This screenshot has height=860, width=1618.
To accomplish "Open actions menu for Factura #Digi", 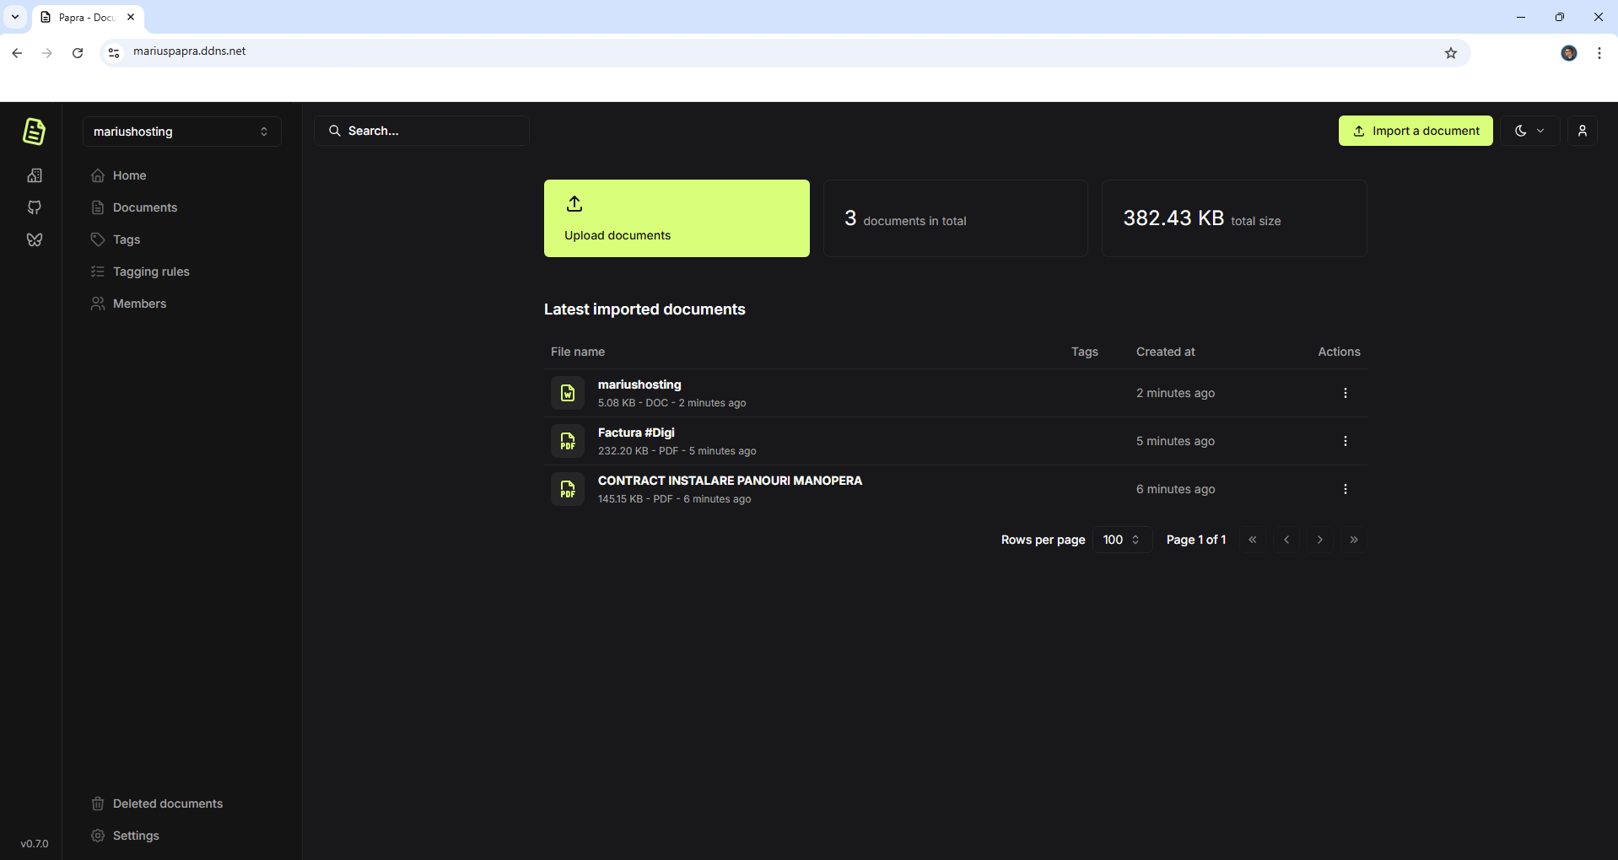I will [1345, 441].
